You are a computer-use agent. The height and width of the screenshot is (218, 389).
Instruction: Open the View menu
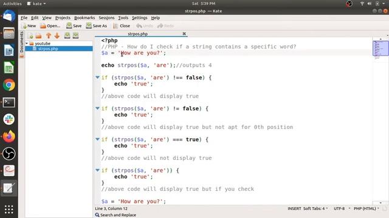point(47,18)
